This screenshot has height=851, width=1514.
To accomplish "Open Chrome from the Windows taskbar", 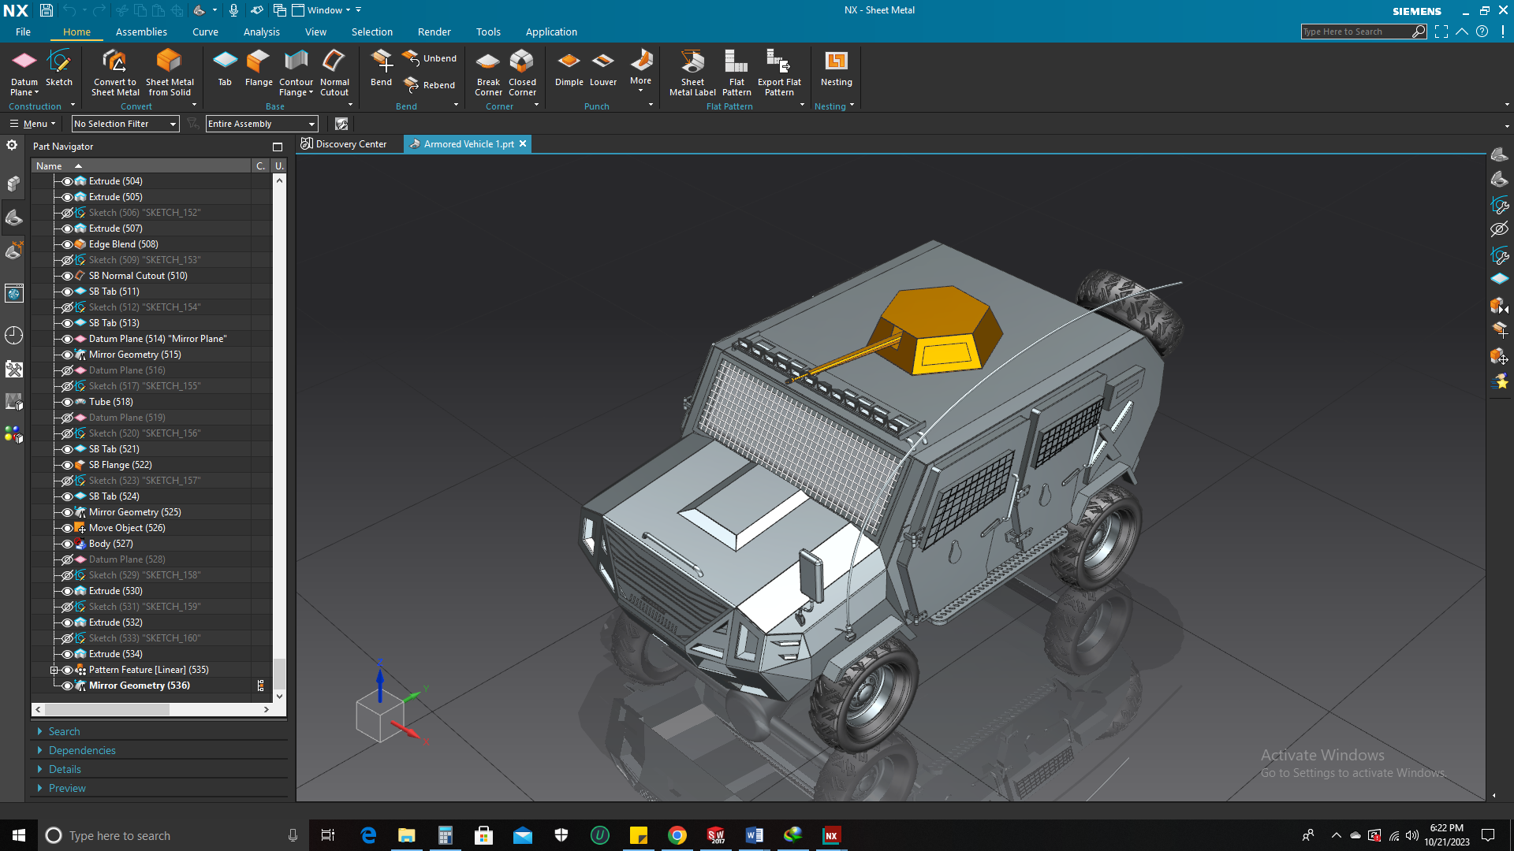I will (x=677, y=835).
